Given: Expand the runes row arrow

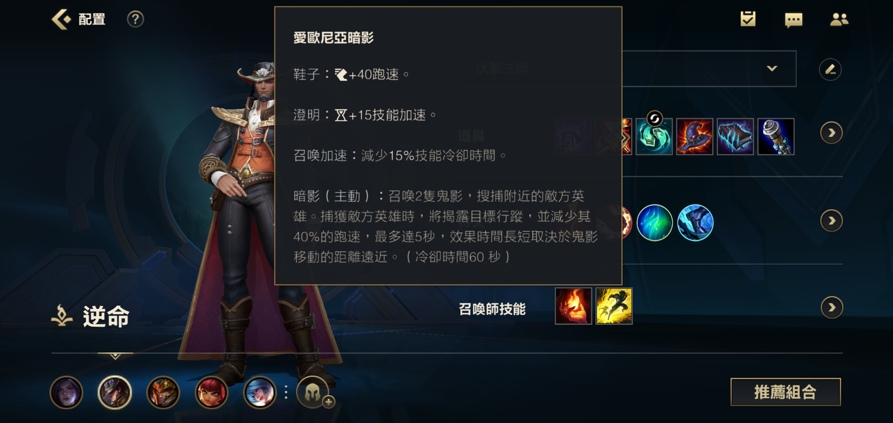Looking at the screenshot, I should tap(831, 221).
